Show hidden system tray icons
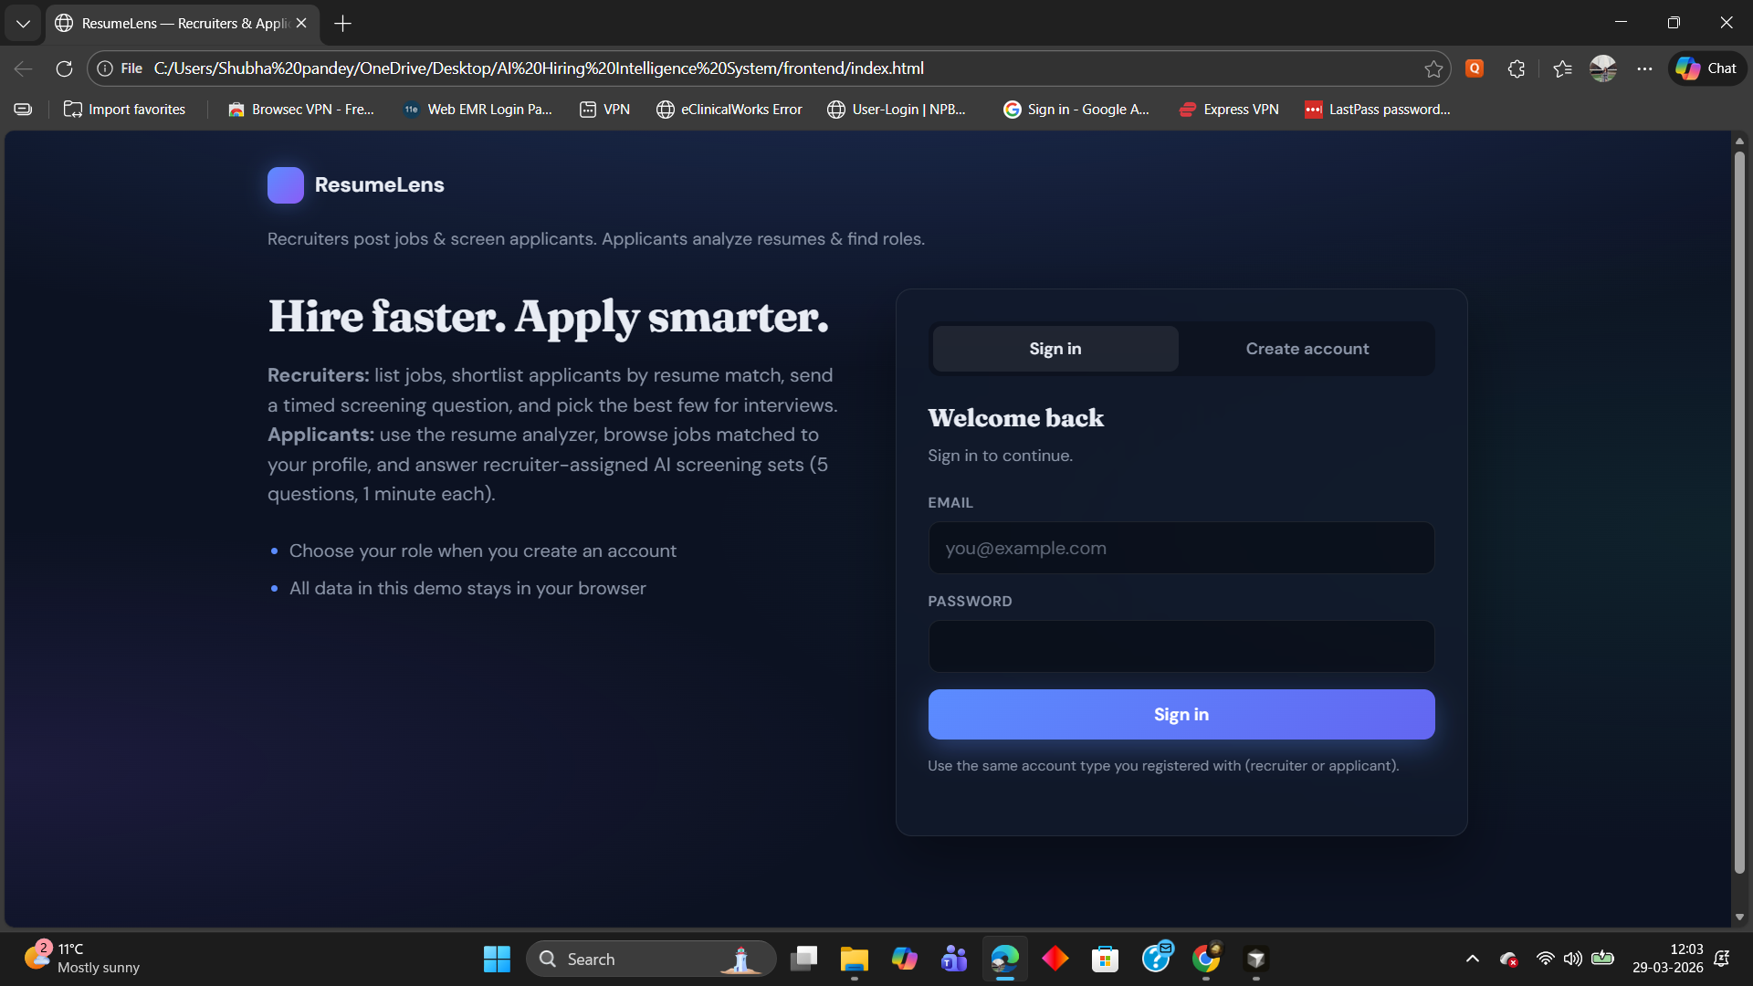The image size is (1753, 986). click(1472, 959)
